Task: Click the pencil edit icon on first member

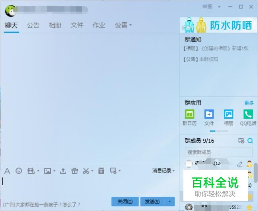Action: (x=240, y=164)
